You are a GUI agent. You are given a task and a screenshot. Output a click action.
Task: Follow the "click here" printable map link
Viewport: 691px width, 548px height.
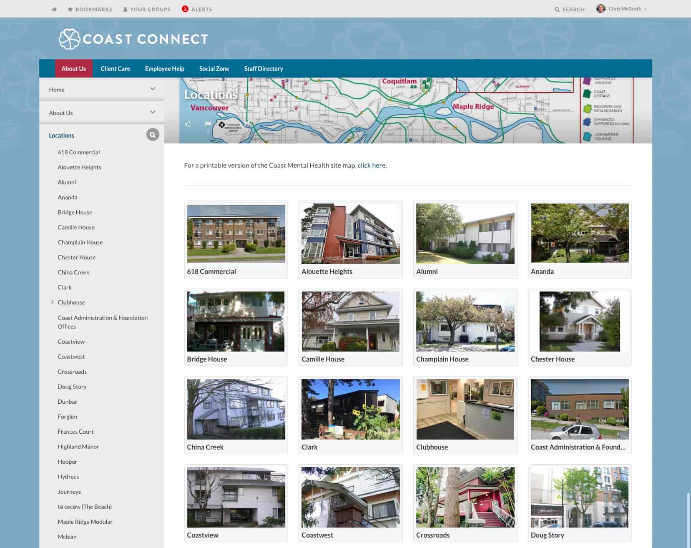pyautogui.click(x=372, y=165)
